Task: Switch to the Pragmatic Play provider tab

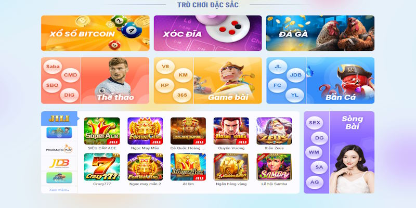Action: point(59,149)
